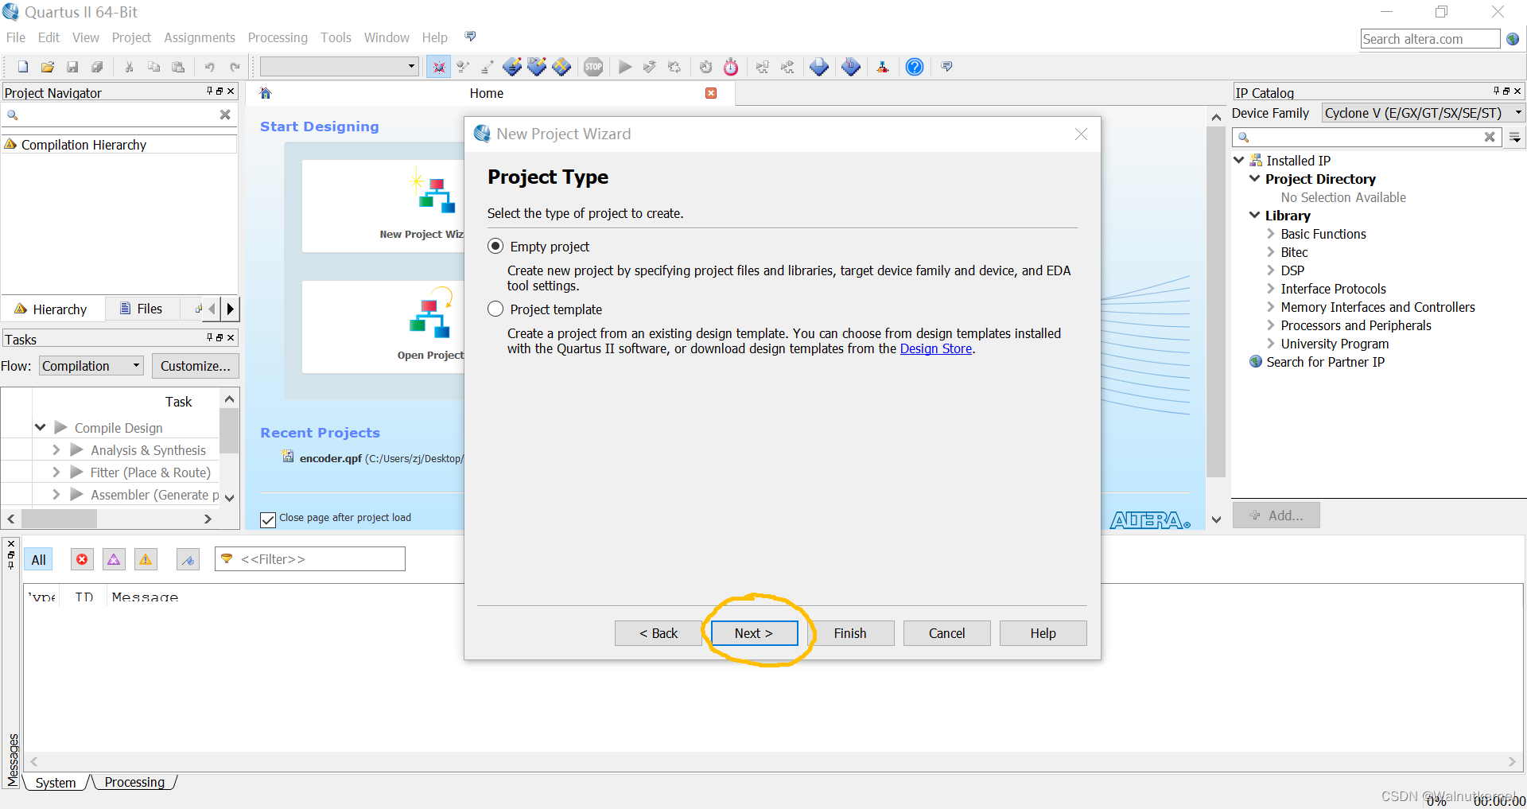
Task: Click the Customize... button in Tasks
Action: (196, 366)
